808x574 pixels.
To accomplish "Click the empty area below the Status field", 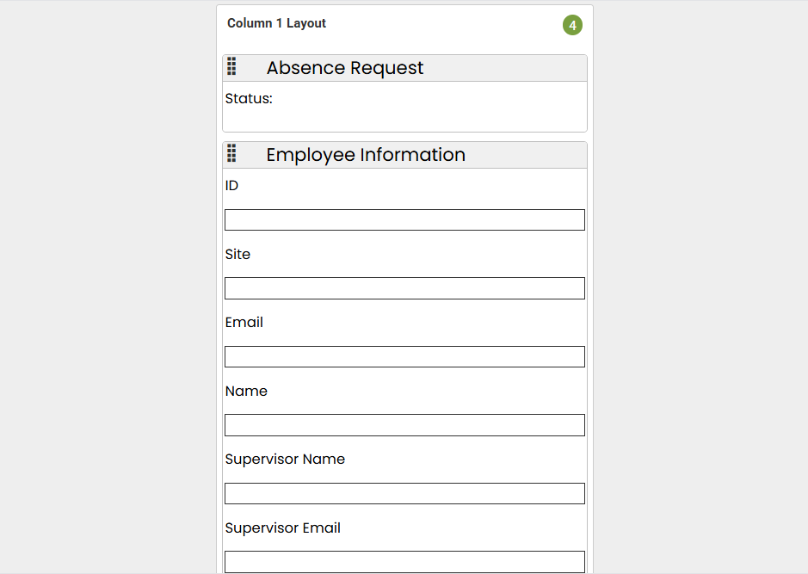I will [404, 116].
